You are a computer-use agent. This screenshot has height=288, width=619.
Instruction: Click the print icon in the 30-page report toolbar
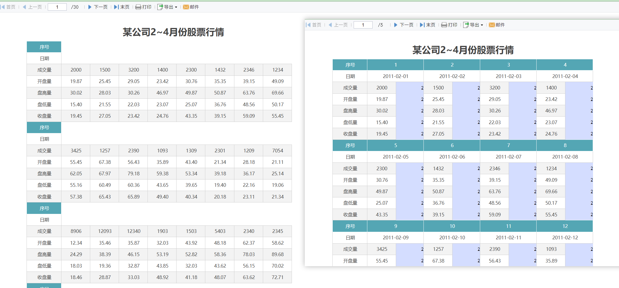pyautogui.click(x=138, y=7)
